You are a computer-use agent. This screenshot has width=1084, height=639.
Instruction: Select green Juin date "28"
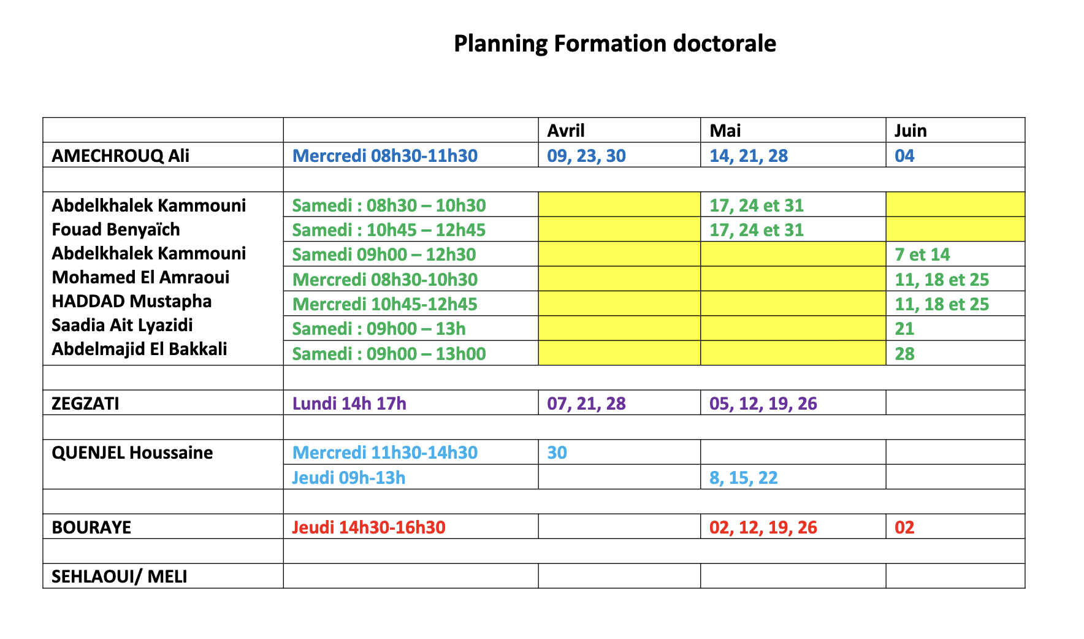click(904, 354)
